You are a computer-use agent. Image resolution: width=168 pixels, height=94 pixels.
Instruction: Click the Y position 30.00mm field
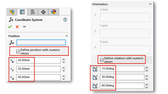38,69
